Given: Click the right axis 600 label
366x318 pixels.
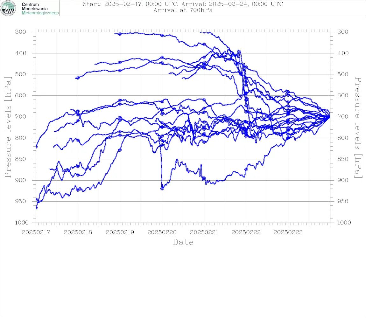Looking at the screenshot, I should 343,95.
